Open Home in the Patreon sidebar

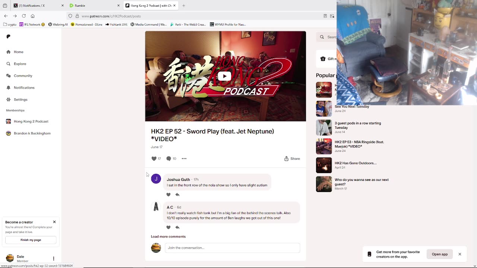19,52
